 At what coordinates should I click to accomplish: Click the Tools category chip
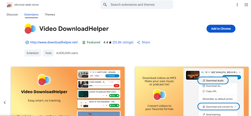(48, 53)
